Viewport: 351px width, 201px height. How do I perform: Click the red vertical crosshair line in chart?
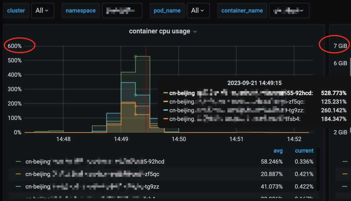pos(146,81)
